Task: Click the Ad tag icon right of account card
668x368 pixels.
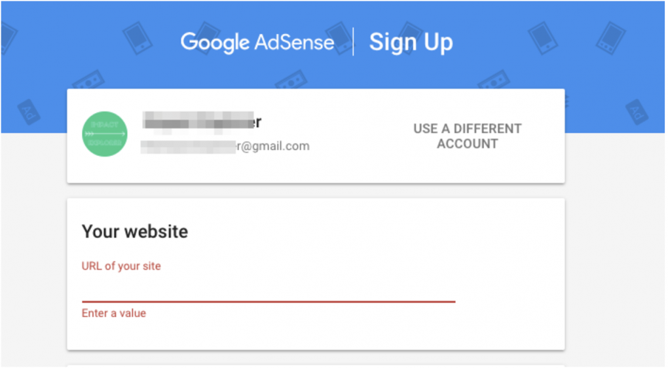Action: 637,111
